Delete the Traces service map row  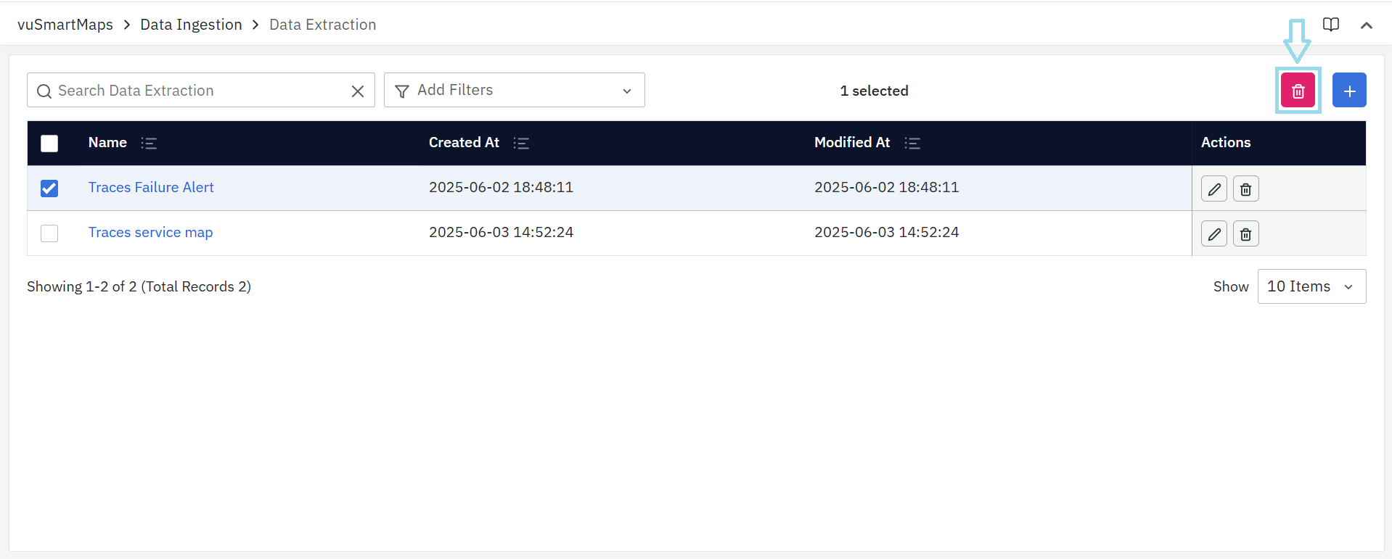tap(1245, 234)
